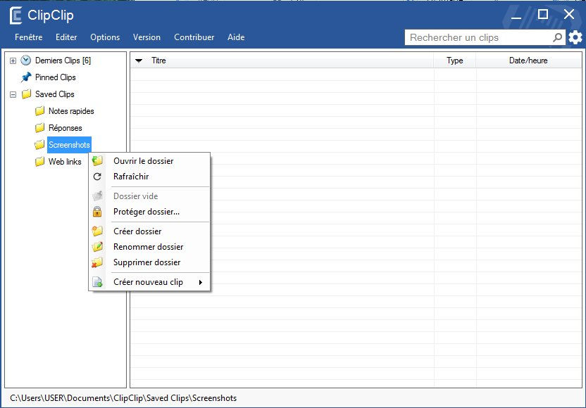Click the pencil folder icon beside Renommer dossier
Image resolution: width=586 pixels, height=408 pixels.
tap(97, 247)
